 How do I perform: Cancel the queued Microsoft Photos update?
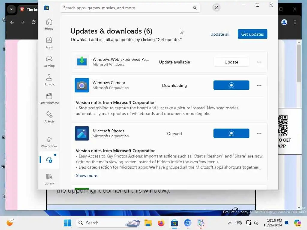coord(231,133)
